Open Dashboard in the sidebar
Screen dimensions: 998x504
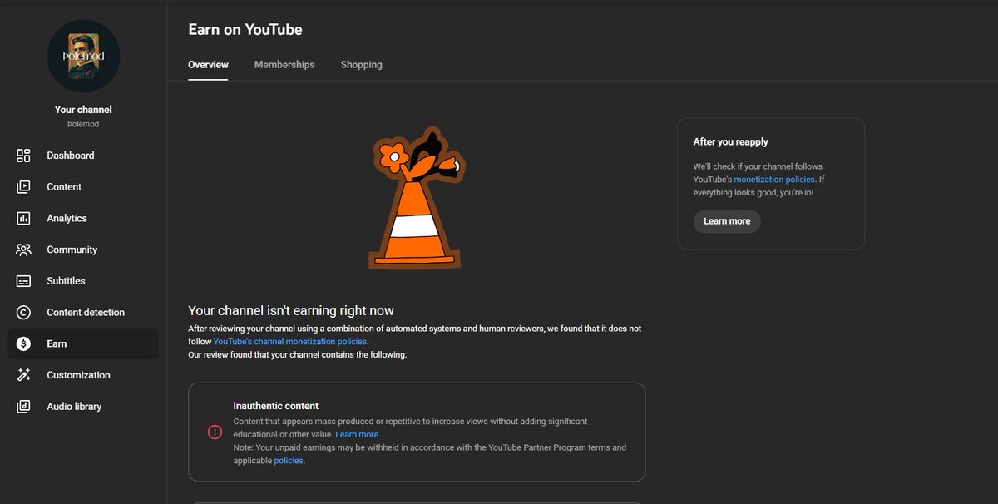coord(83,156)
